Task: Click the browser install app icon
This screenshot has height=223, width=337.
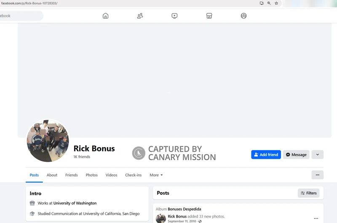Action: click(262, 3)
